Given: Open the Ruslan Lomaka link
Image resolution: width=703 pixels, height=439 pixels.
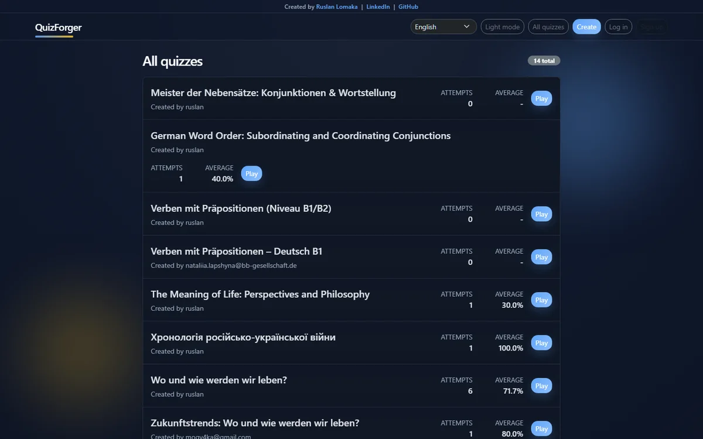Looking at the screenshot, I should click(337, 7).
